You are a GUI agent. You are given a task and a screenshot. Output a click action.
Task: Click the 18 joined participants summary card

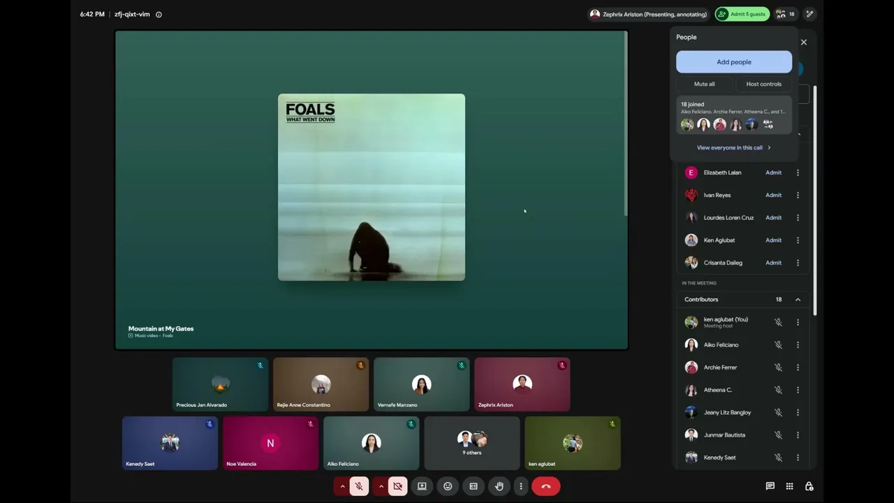click(x=734, y=116)
